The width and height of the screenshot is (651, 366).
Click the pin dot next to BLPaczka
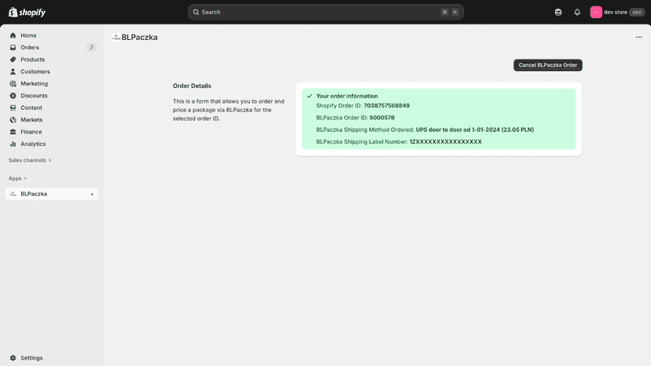92,194
